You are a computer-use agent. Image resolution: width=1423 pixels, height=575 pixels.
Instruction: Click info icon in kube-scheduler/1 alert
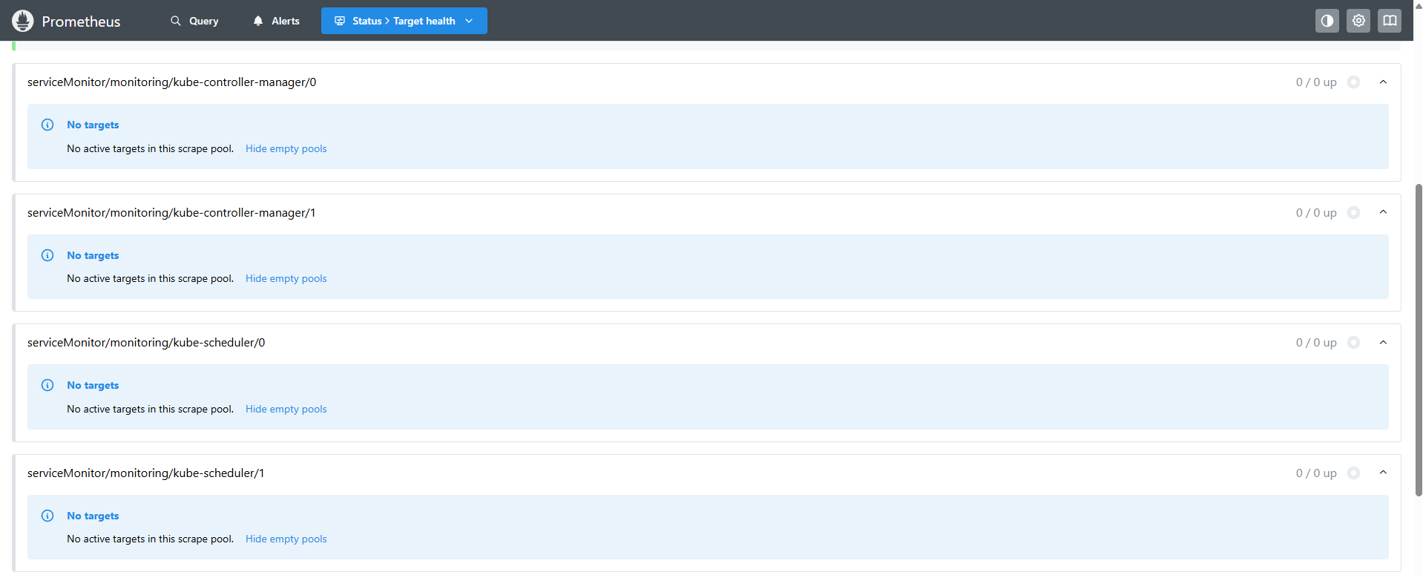click(47, 516)
